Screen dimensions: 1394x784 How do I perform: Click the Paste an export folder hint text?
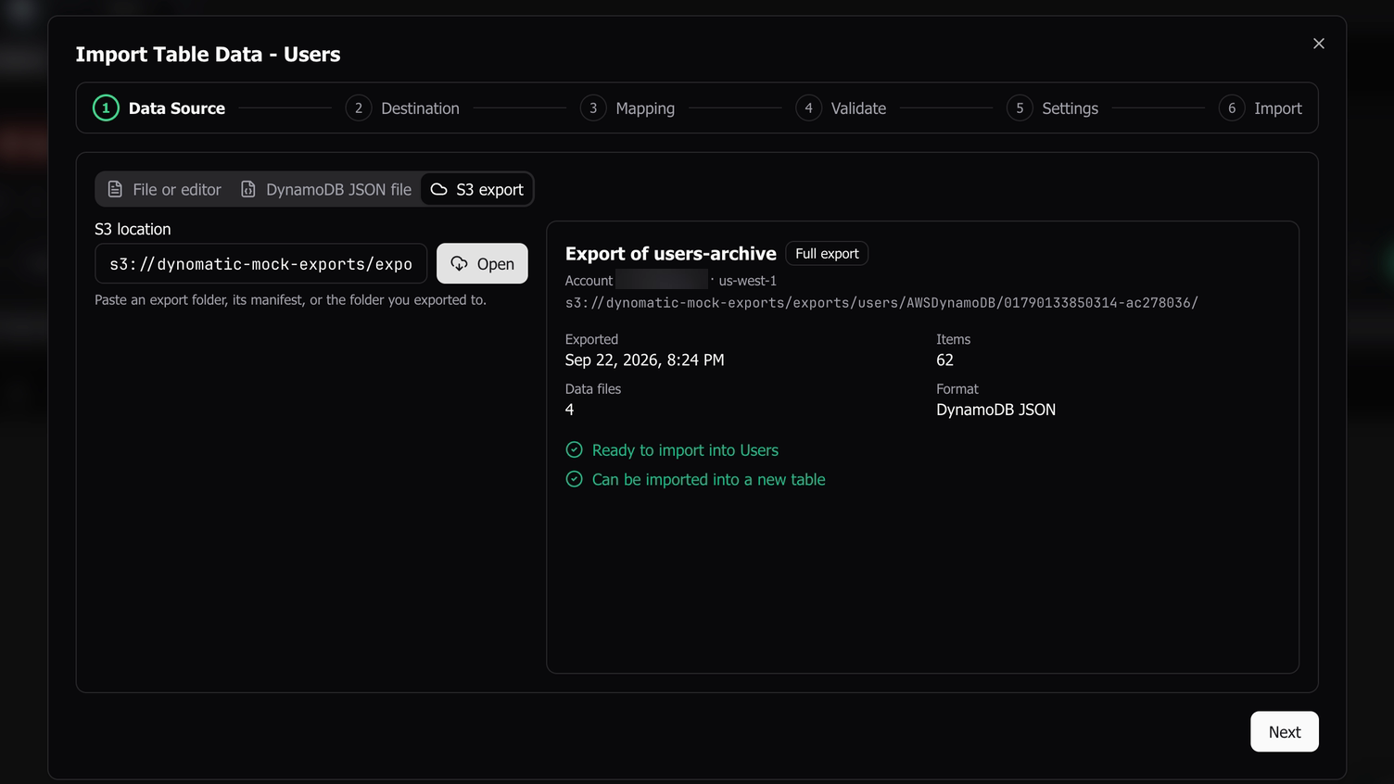click(x=290, y=300)
